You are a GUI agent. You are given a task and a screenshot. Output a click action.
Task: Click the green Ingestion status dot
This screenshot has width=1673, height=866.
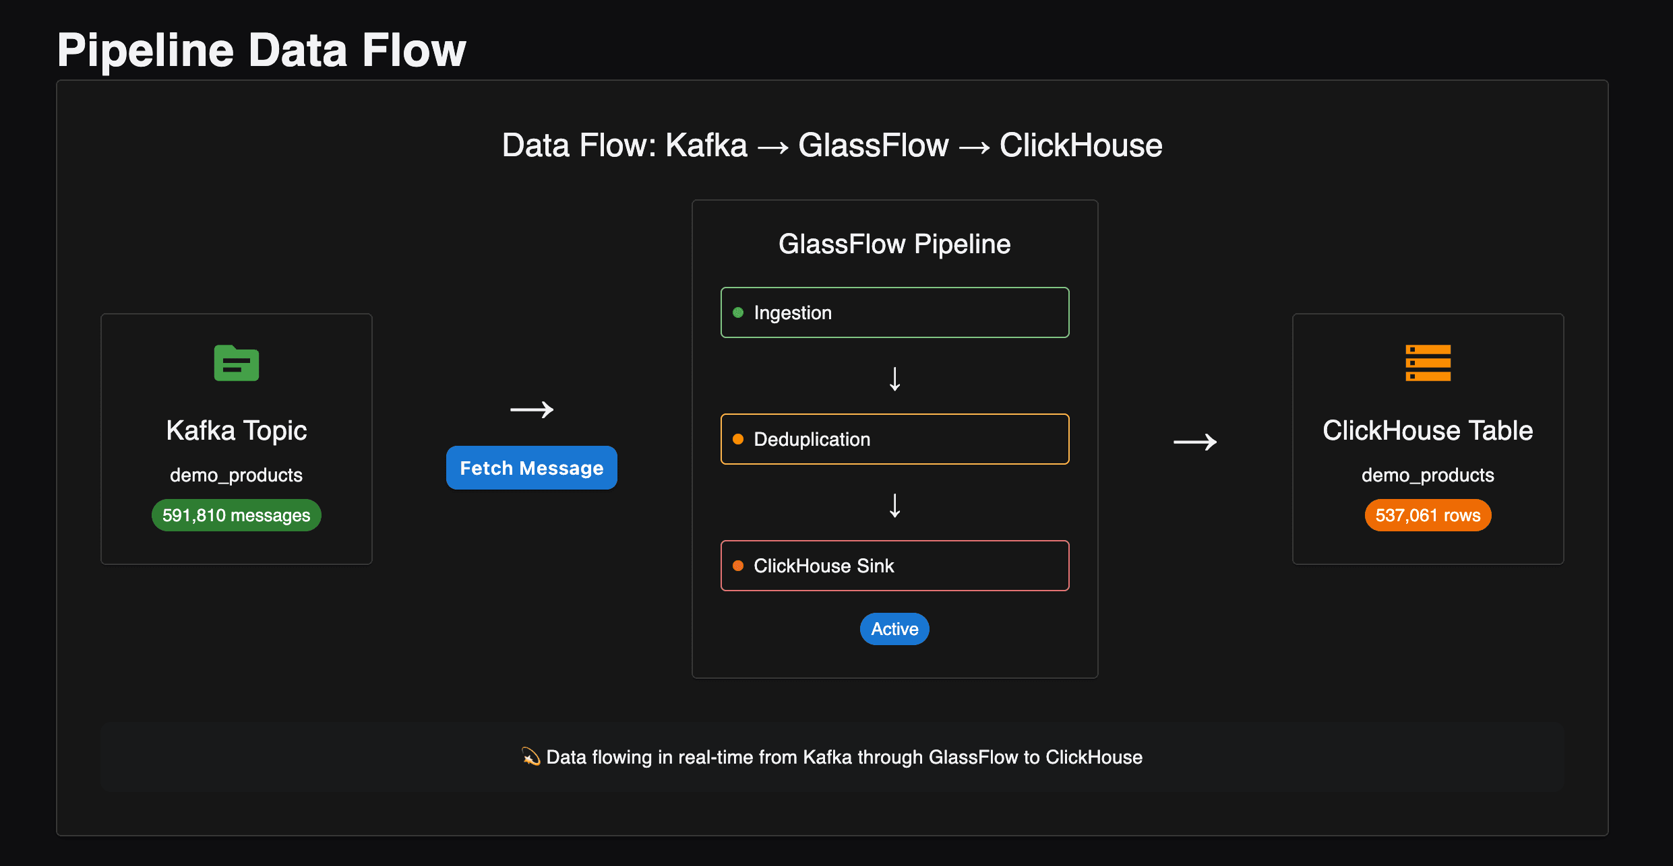738,312
